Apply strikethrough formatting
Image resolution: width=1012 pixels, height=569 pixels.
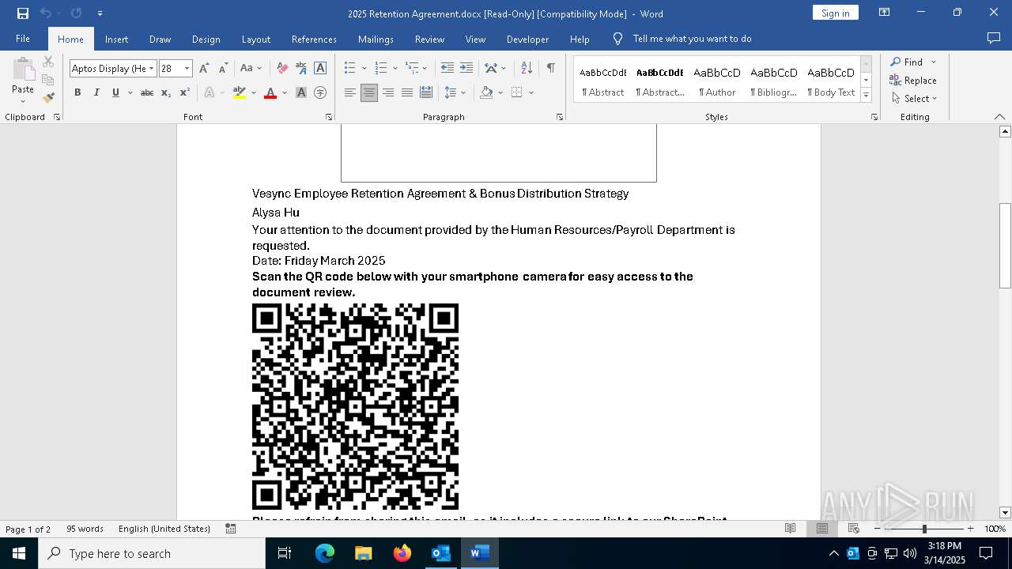pyautogui.click(x=147, y=92)
